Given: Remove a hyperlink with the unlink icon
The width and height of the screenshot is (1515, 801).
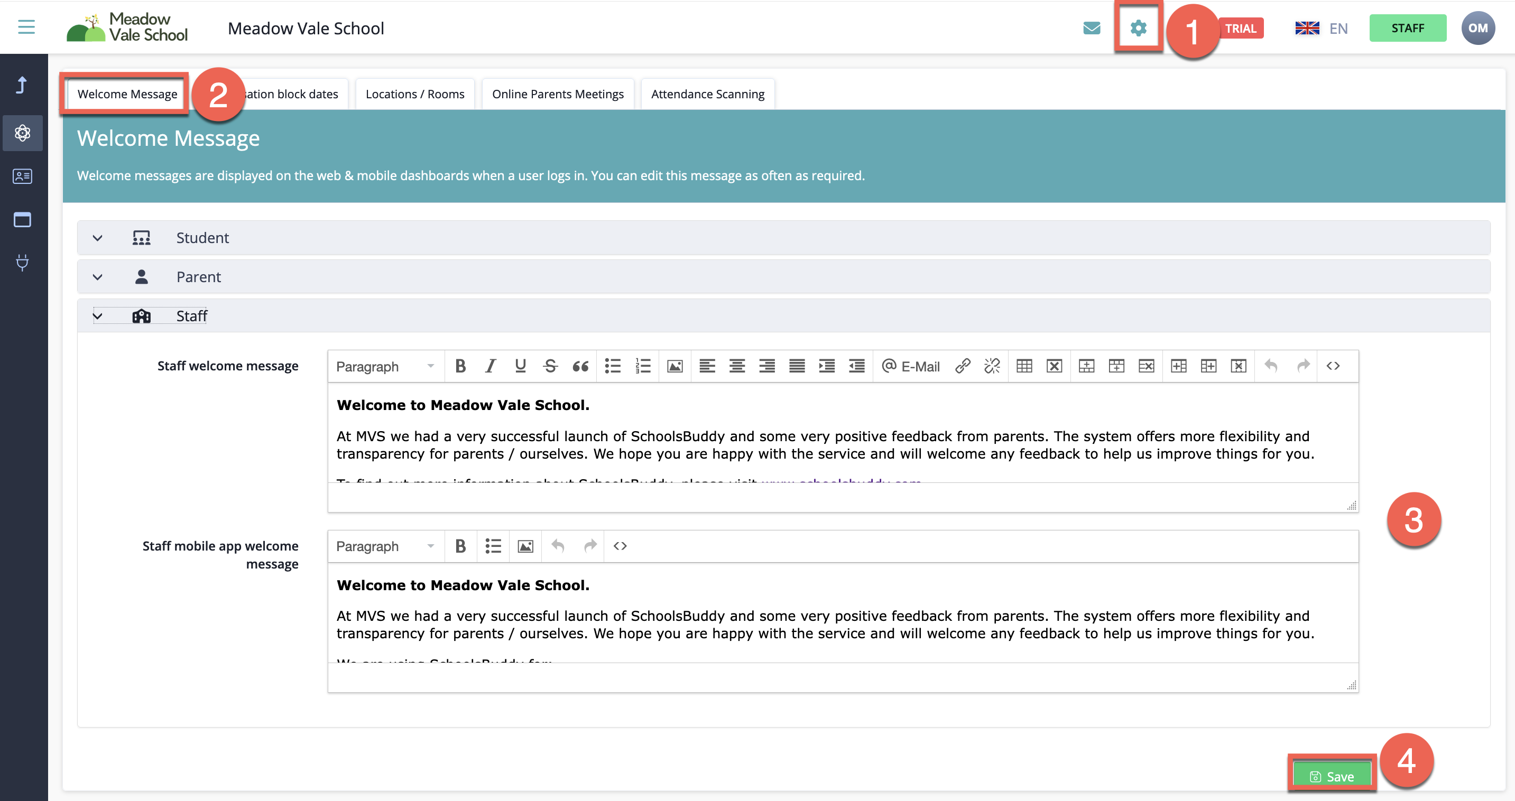Looking at the screenshot, I should (x=992, y=366).
